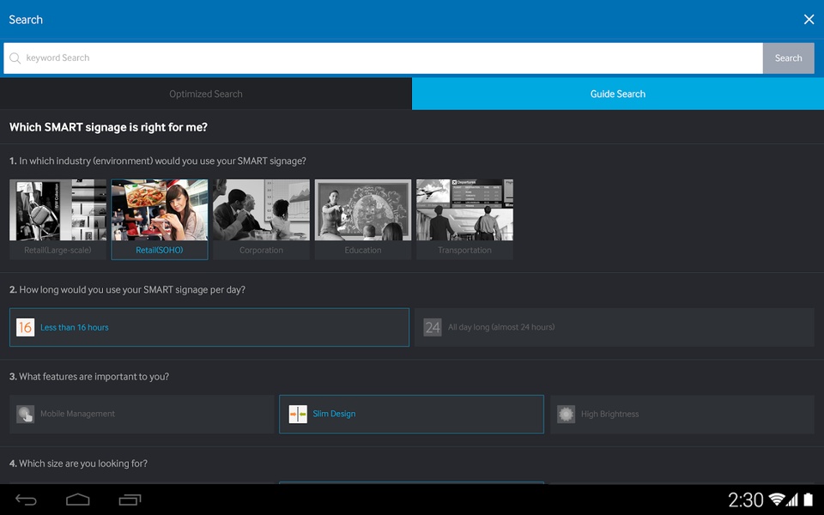Click the Mobile Management touch icon
The width and height of the screenshot is (824, 515).
[25, 414]
